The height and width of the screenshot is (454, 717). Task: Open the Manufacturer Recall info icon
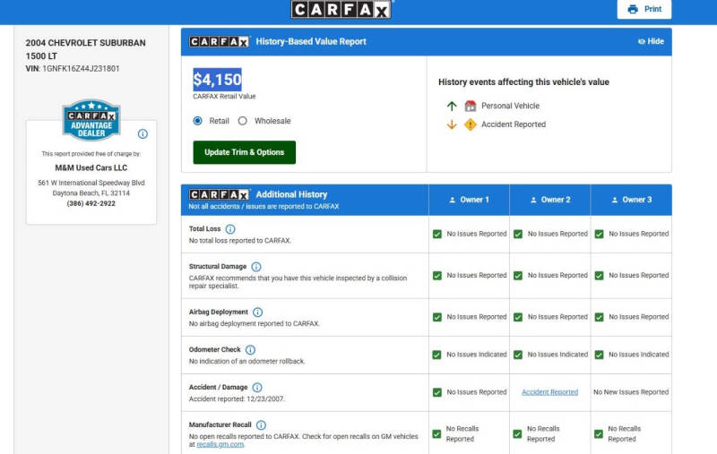click(x=261, y=425)
